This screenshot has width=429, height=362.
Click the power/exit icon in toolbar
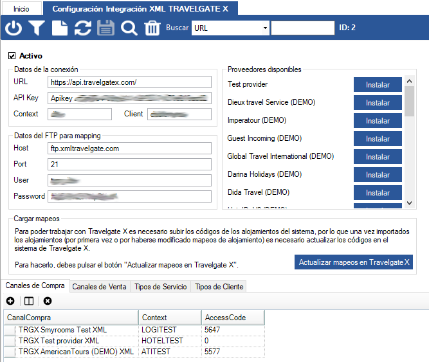pyautogui.click(x=14, y=28)
